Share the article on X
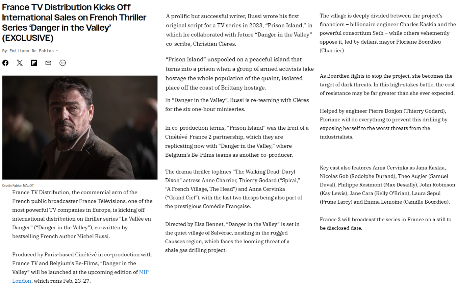 click(20, 63)
